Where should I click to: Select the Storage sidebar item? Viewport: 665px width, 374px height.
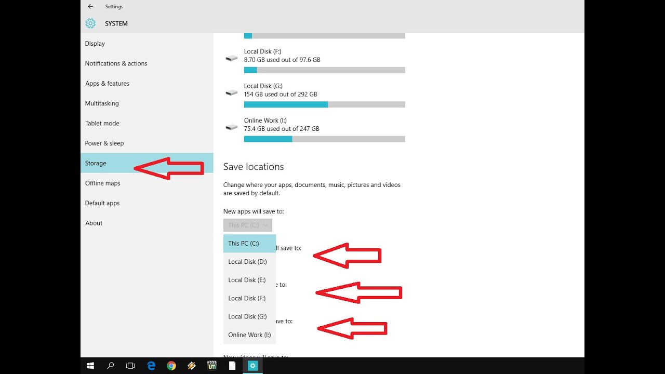point(147,163)
